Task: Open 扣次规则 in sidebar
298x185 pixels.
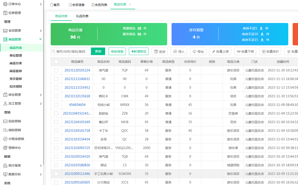Action: click(x=16, y=86)
